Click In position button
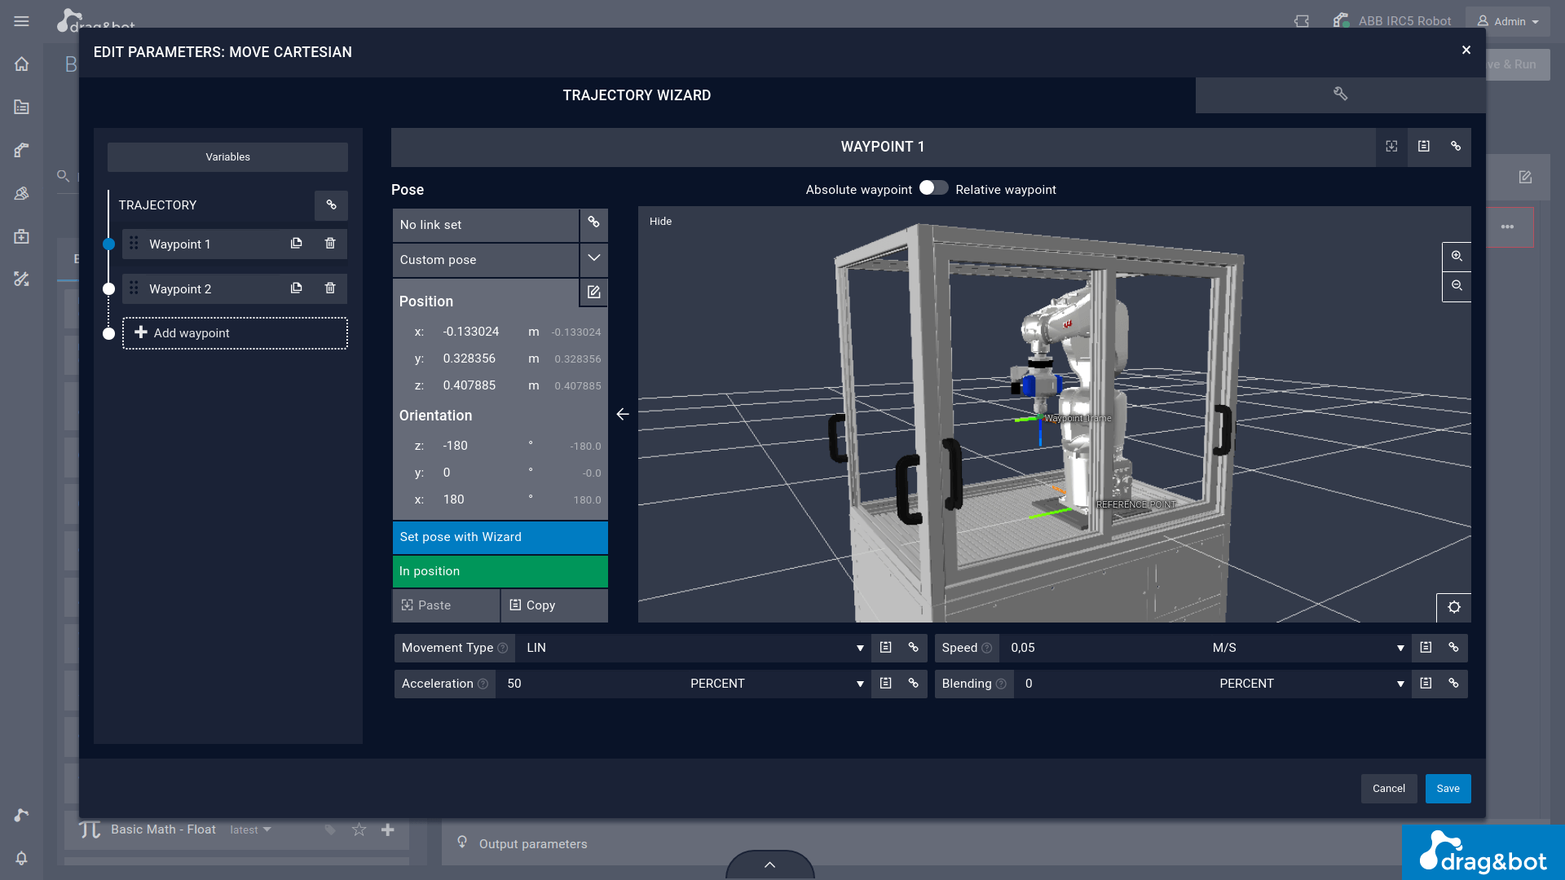Image resolution: width=1565 pixels, height=880 pixels. coord(500,571)
